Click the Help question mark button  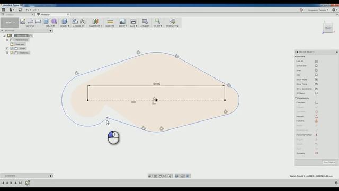pyautogui.click(x=334, y=10)
